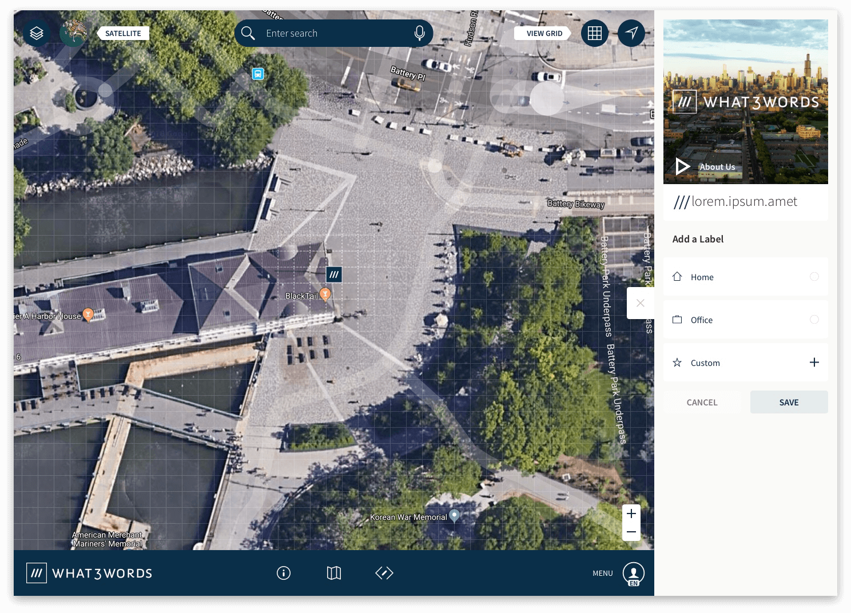Click the American Merchant Mariners' Memorial label
Image resolution: width=851 pixels, height=613 pixels.
tap(107, 539)
